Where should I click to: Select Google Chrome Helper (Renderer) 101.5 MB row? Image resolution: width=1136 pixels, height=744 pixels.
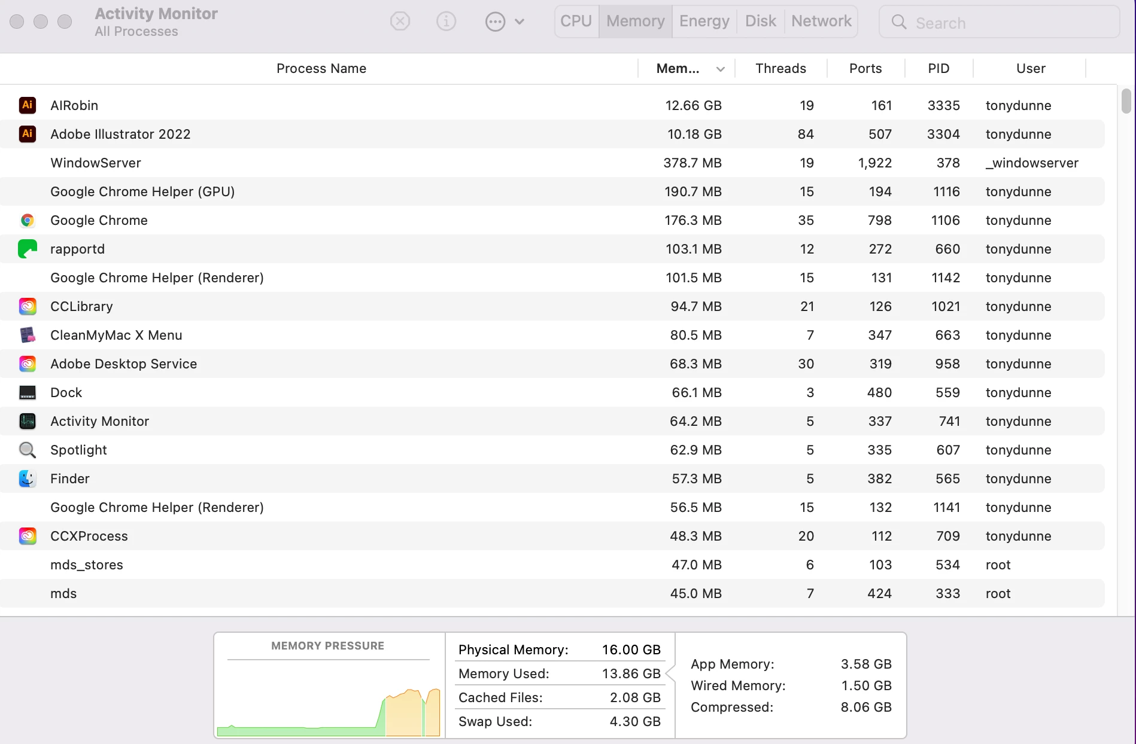point(552,278)
